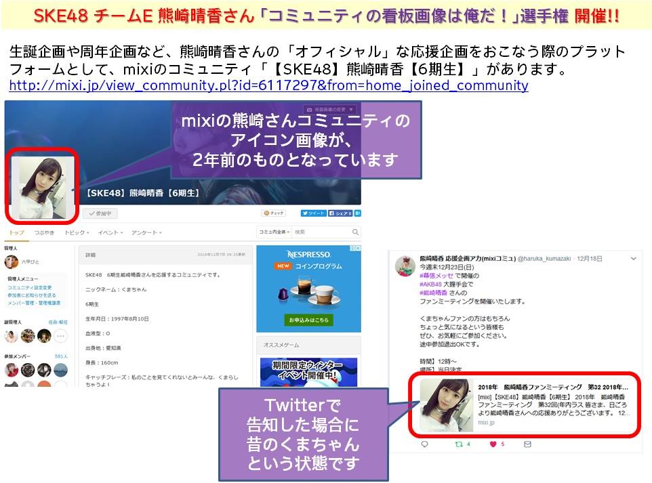Viewport: 652px width, 483px height.
Task: Select text 身長：160cm
Action: pos(102,362)
